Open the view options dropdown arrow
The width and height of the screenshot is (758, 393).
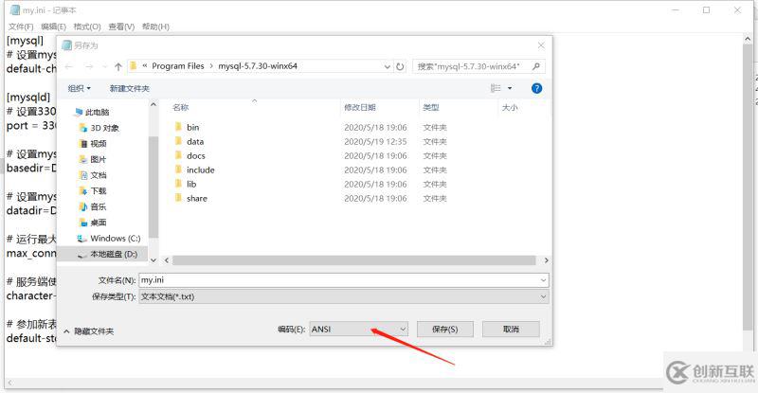point(510,88)
